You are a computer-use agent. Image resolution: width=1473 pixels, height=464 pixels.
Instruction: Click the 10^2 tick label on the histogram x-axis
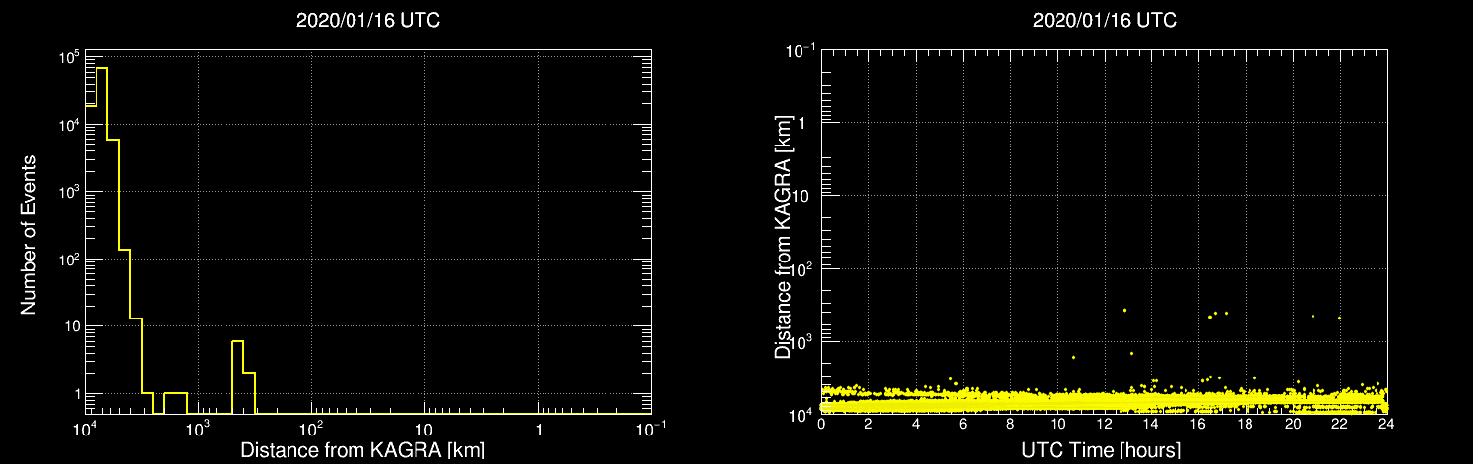[311, 429]
